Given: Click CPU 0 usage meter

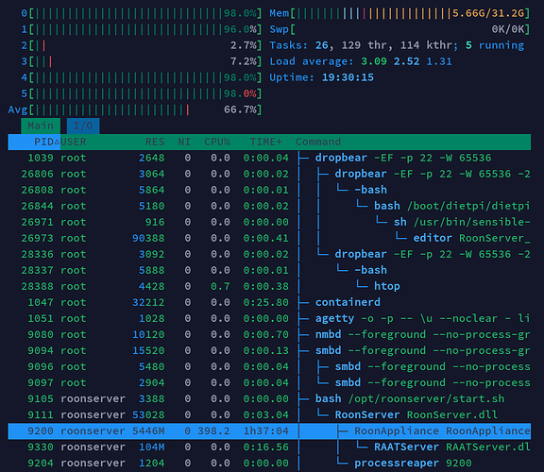Looking at the screenshot, I should tap(142, 13).
